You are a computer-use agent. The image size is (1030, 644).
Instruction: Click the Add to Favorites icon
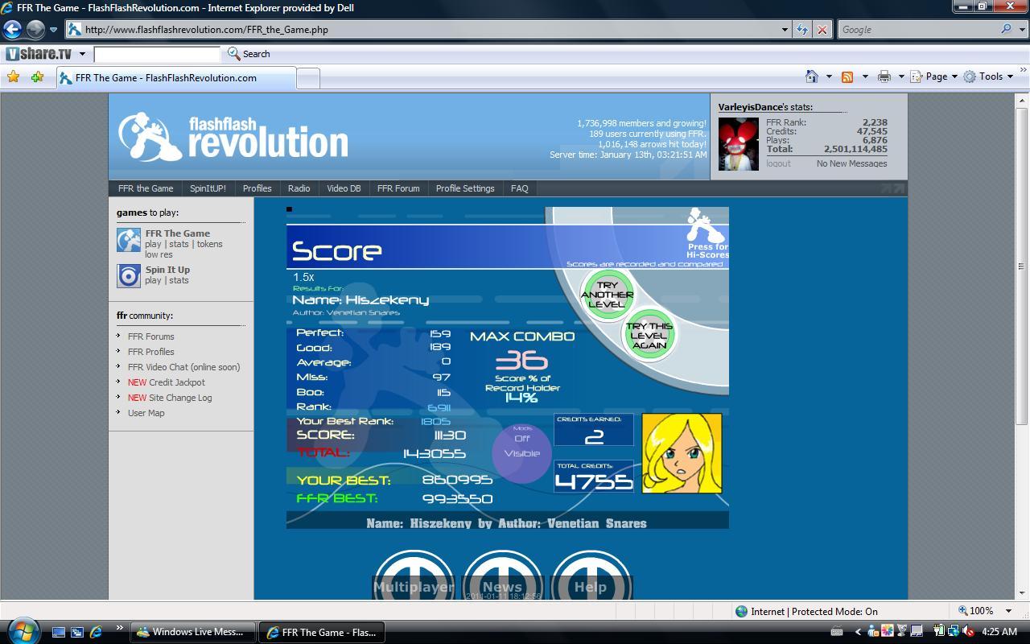click(37, 77)
